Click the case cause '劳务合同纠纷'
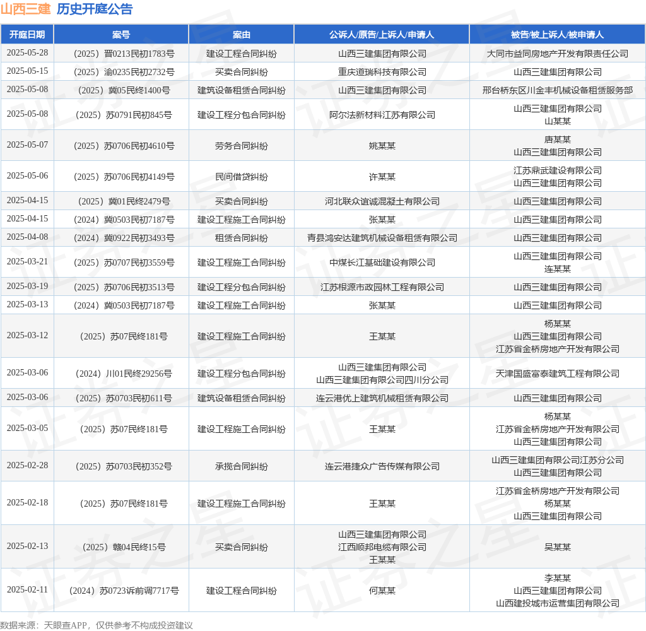 pyautogui.click(x=242, y=146)
